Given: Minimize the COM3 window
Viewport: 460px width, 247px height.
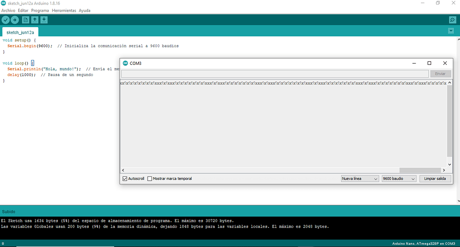Looking at the screenshot, I should click(x=414, y=63).
